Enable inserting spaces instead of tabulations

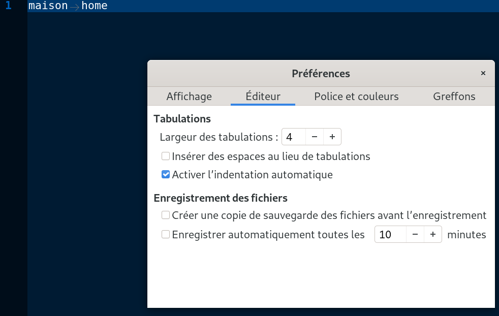[x=165, y=156]
